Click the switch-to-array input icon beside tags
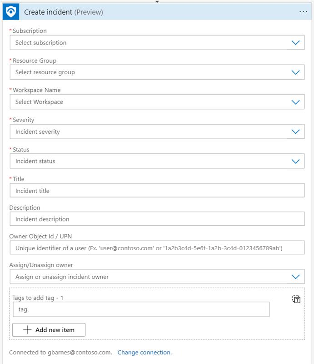314x364 pixels. point(296,299)
